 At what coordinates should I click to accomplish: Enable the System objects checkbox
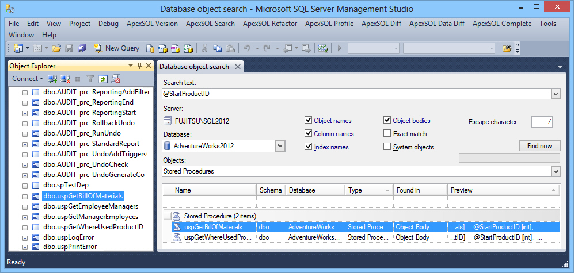pyautogui.click(x=387, y=147)
